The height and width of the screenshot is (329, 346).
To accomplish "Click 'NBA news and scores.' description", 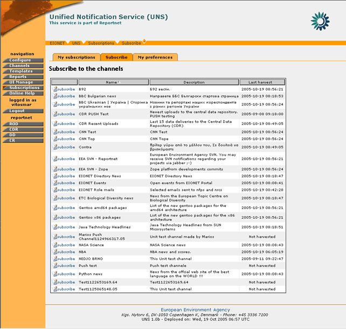I will [170, 252].
